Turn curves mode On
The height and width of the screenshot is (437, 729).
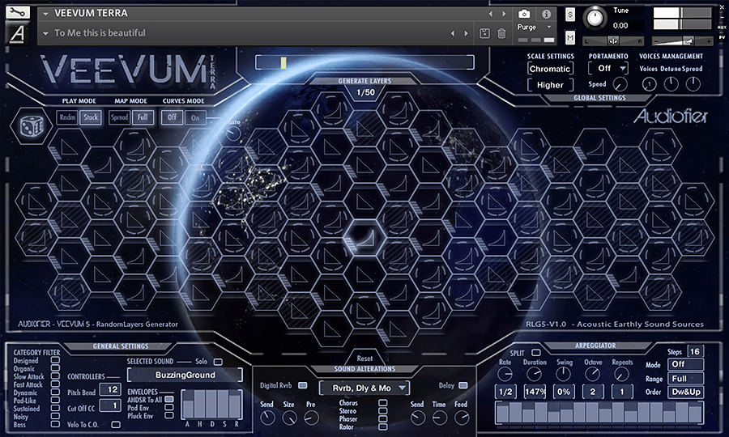tap(195, 117)
